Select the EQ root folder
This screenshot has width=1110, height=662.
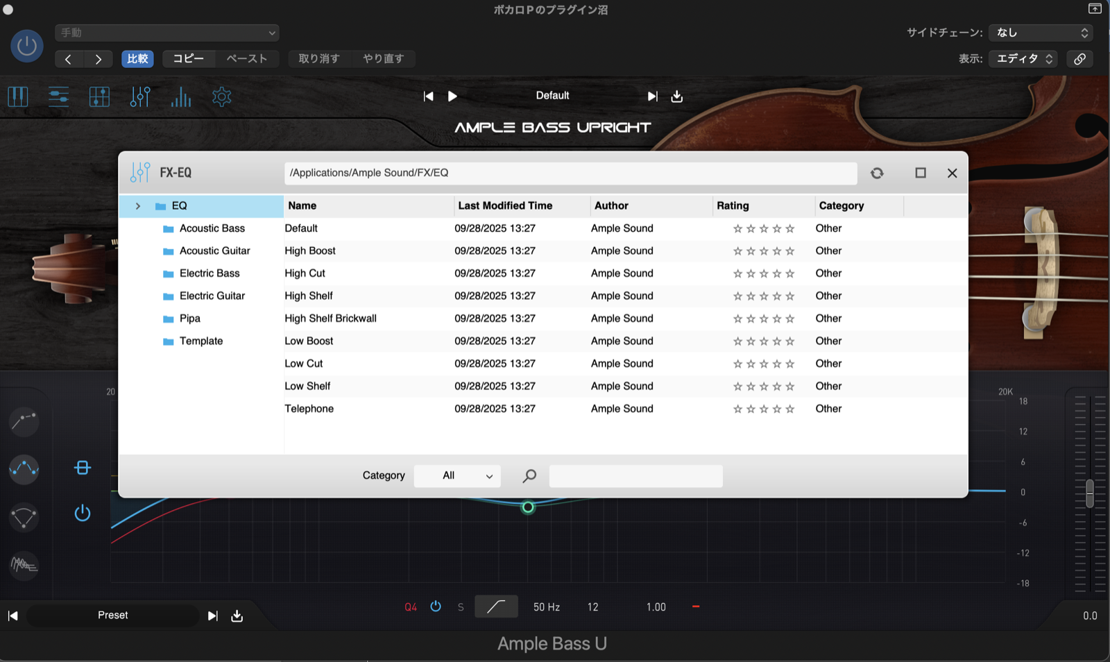[201, 206]
